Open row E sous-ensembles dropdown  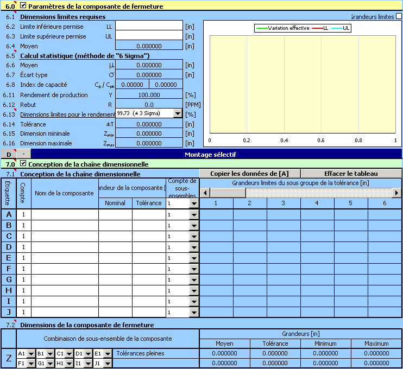194,258
